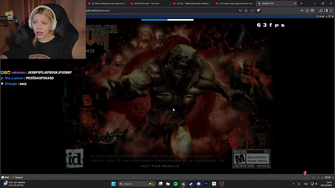Select Doom 3 in EmuOS taskbar
This screenshot has width=335, height=188.
tap(17, 177)
